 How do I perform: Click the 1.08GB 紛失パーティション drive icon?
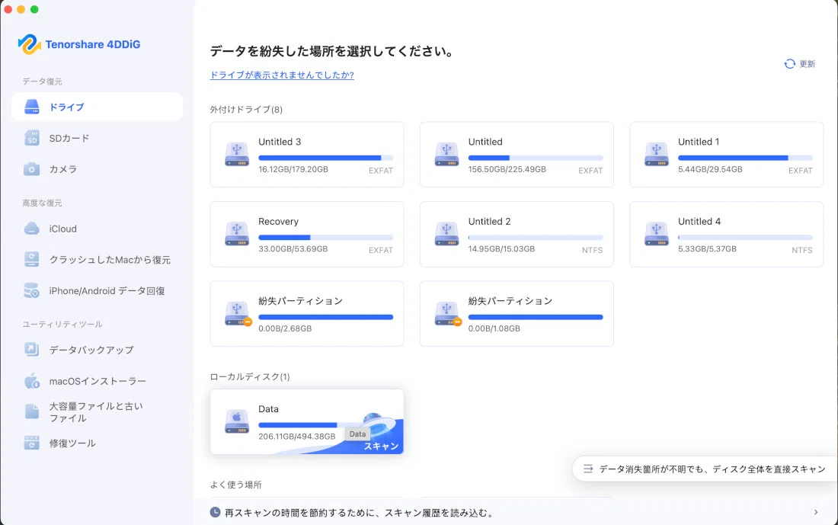(x=448, y=314)
